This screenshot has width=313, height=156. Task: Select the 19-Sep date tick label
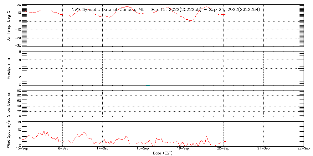pyautogui.click(x=183, y=149)
